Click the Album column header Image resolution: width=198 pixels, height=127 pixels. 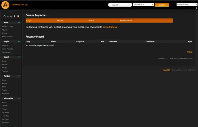(x=54, y=41)
